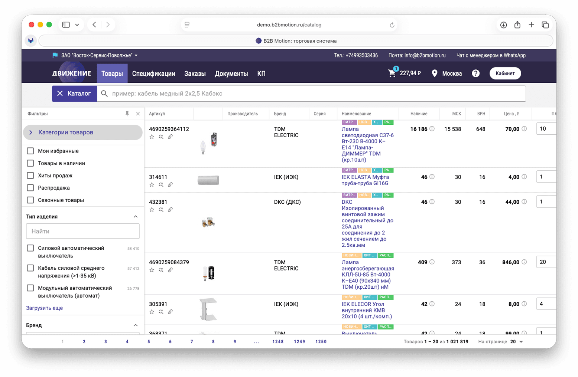Screen dimensions: 578x377
Task: Select the Распродажа checkbox
Action: pyautogui.click(x=30, y=188)
